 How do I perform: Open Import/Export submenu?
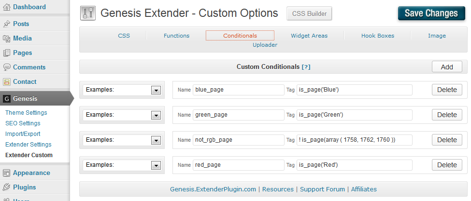[x=23, y=134]
